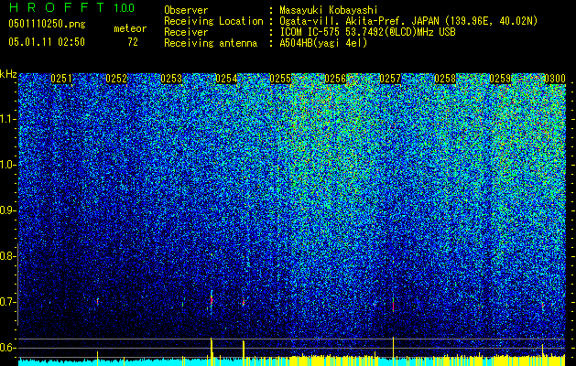Click the Observer label

point(186,10)
